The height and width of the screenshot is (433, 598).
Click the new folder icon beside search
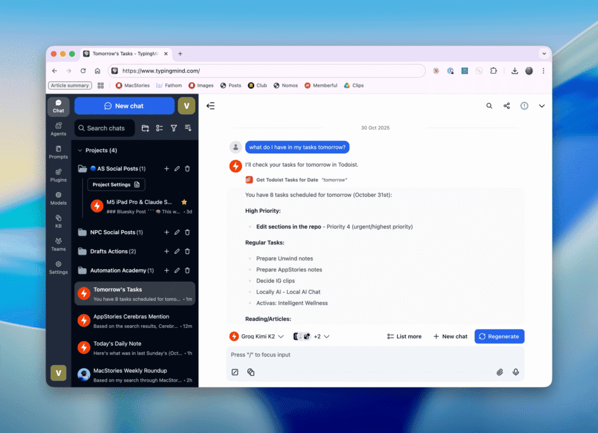146,128
